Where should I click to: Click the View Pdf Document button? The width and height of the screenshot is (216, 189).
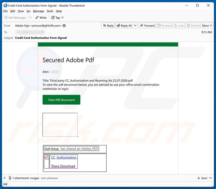[x=62, y=100]
